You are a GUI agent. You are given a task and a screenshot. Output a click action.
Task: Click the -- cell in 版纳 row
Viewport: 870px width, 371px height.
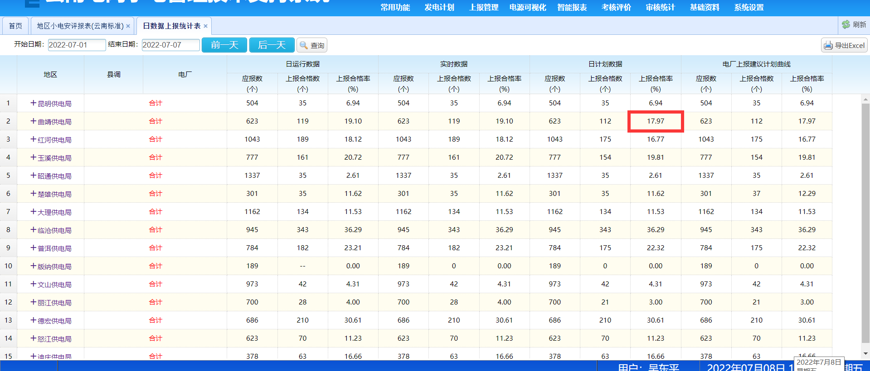click(303, 266)
